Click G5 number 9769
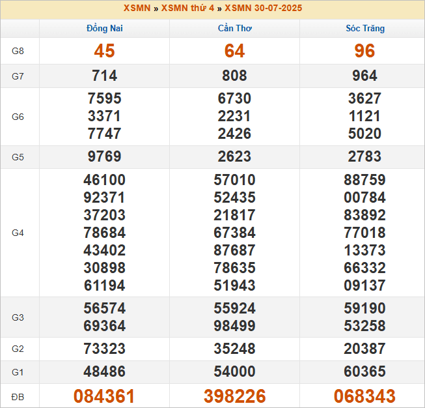 [105, 156]
